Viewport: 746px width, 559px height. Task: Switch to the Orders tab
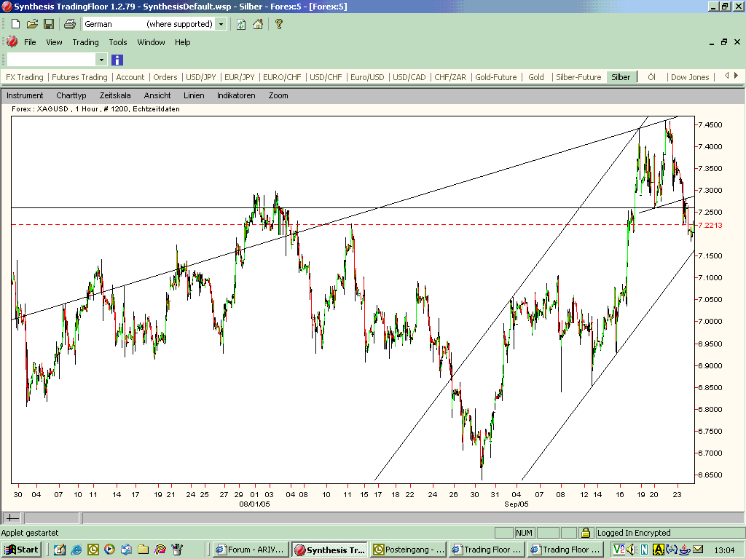tap(165, 77)
